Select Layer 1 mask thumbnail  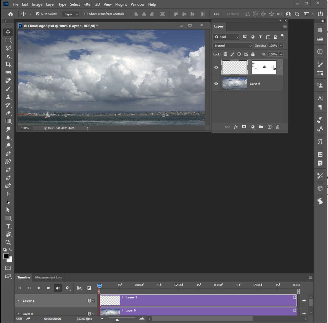coord(264,67)
